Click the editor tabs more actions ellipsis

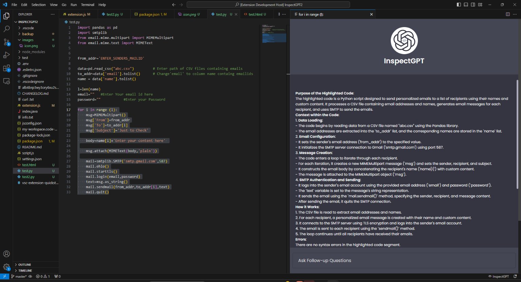(284, 14)
